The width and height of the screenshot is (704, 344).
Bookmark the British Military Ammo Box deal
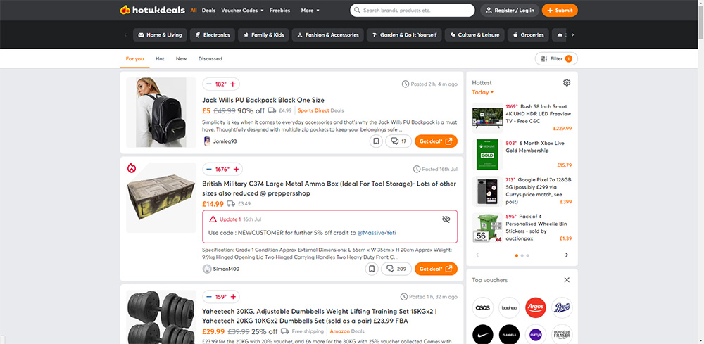372,269
